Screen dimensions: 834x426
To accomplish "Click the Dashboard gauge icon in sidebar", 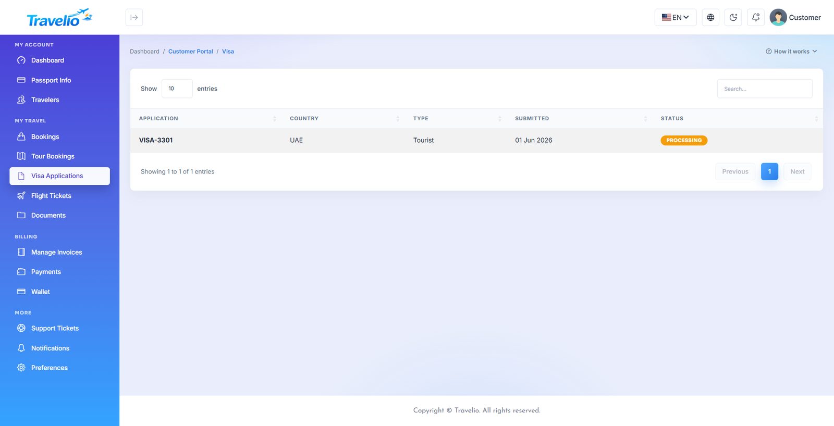I will coord(21,60).
